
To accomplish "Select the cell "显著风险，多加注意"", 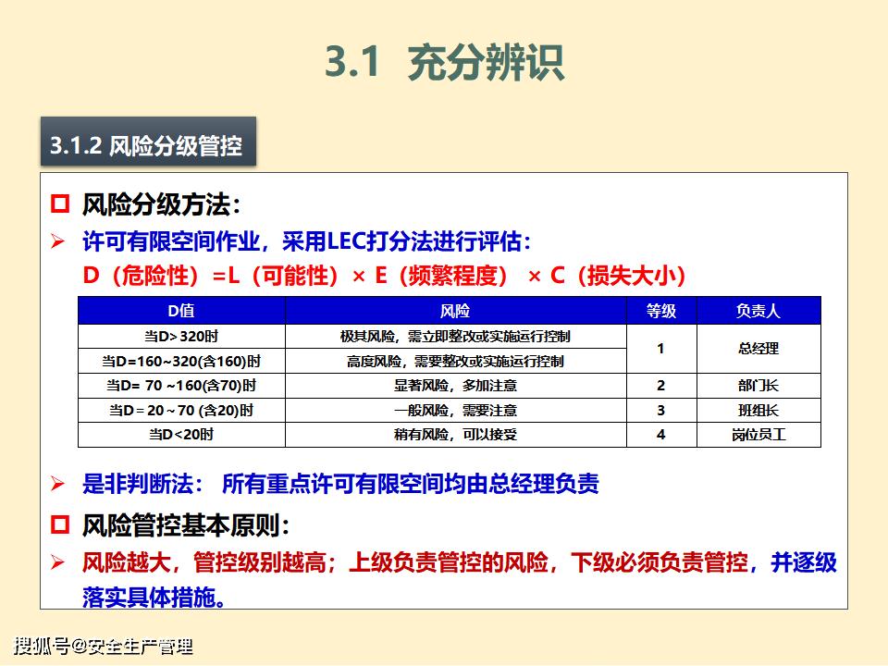I will pyautogui.click(x=456, y=386).
